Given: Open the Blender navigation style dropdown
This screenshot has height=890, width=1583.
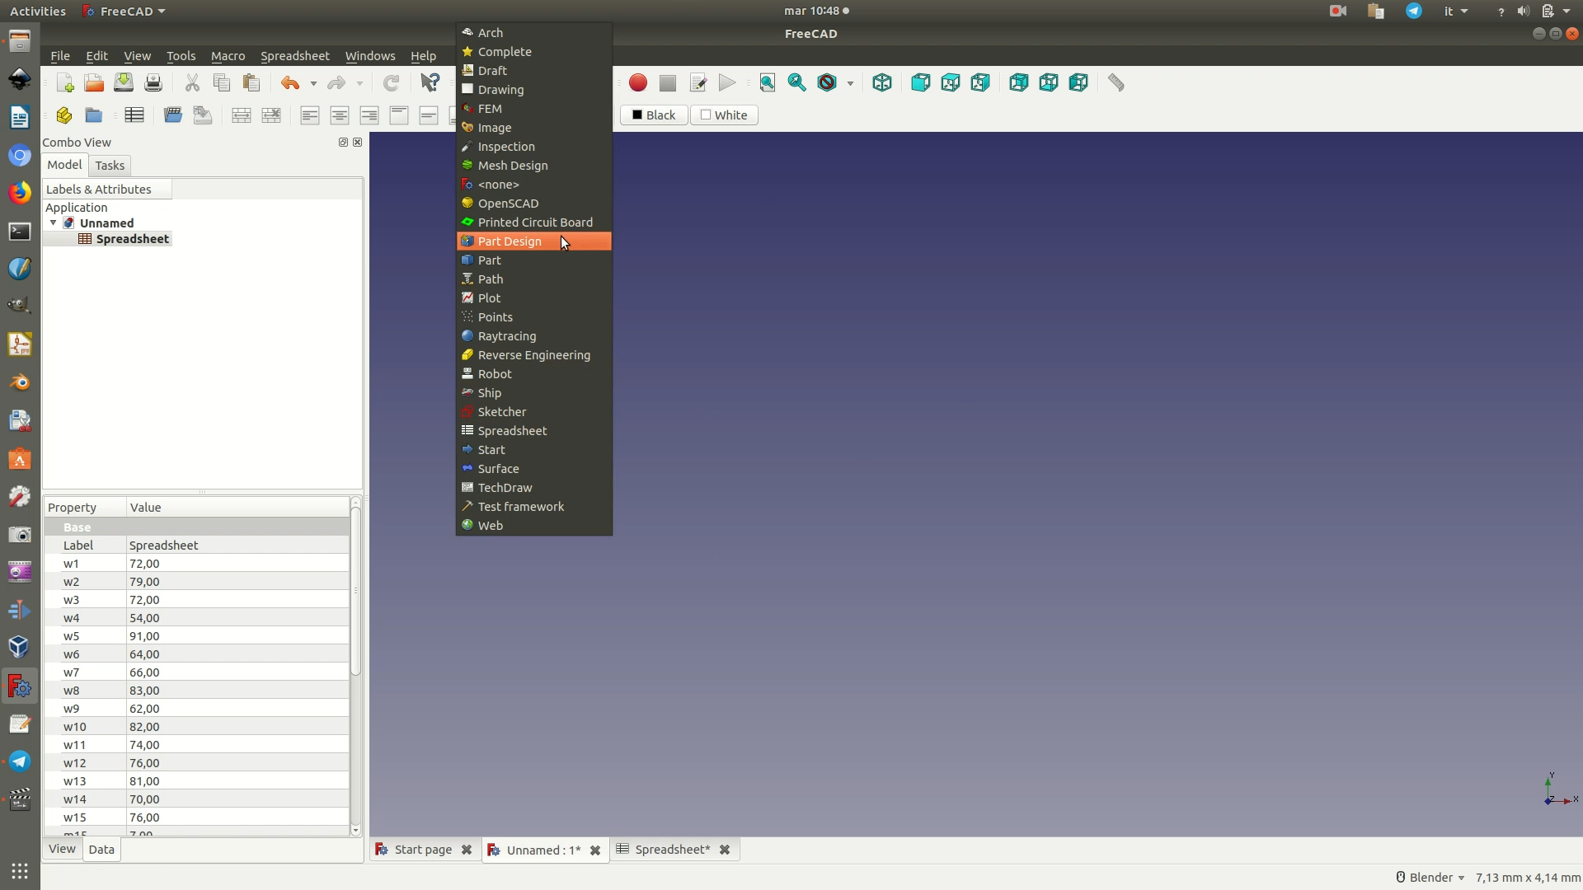Looking at the screenshot, I should click(x=1430, y=877).
